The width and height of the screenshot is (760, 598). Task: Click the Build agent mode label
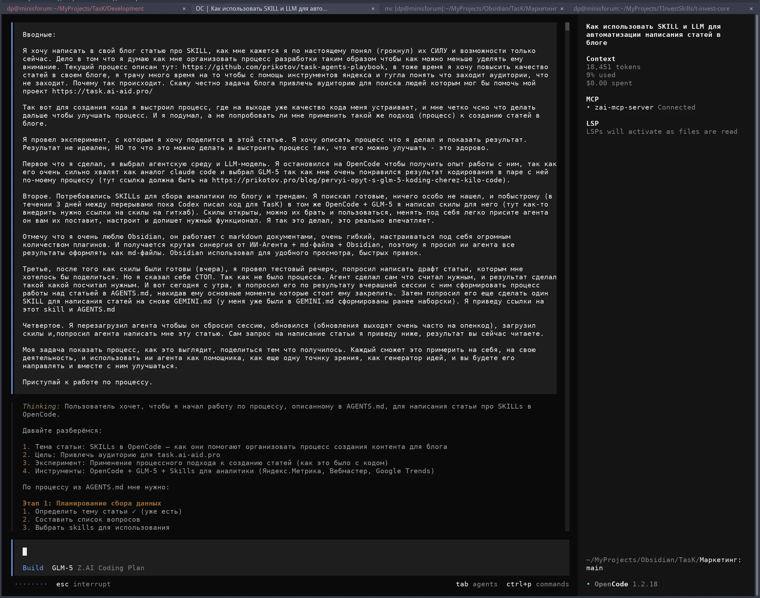(33, 568)
